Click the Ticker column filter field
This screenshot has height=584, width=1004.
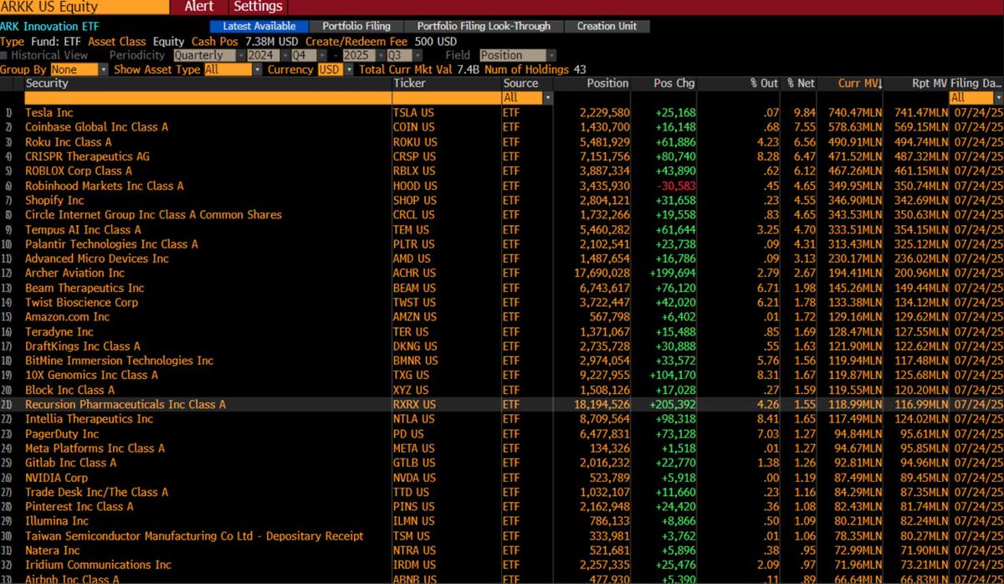446,98
